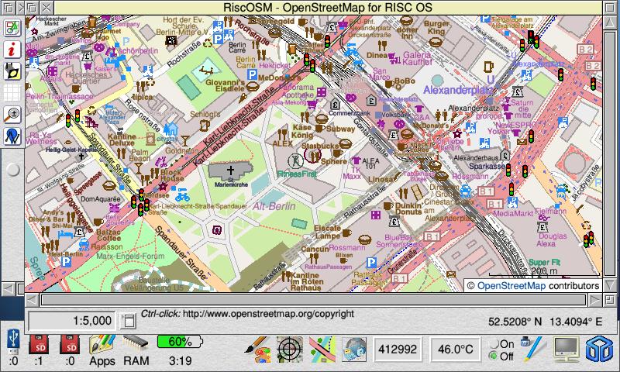620x372 pixels.
Task: Click the grid overlay tool
Action: click(12, 93)
